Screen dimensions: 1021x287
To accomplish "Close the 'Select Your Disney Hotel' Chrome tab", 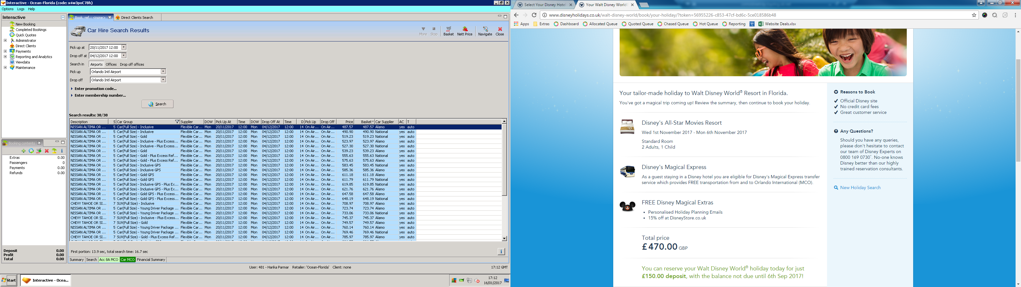I will coord(571,5).
